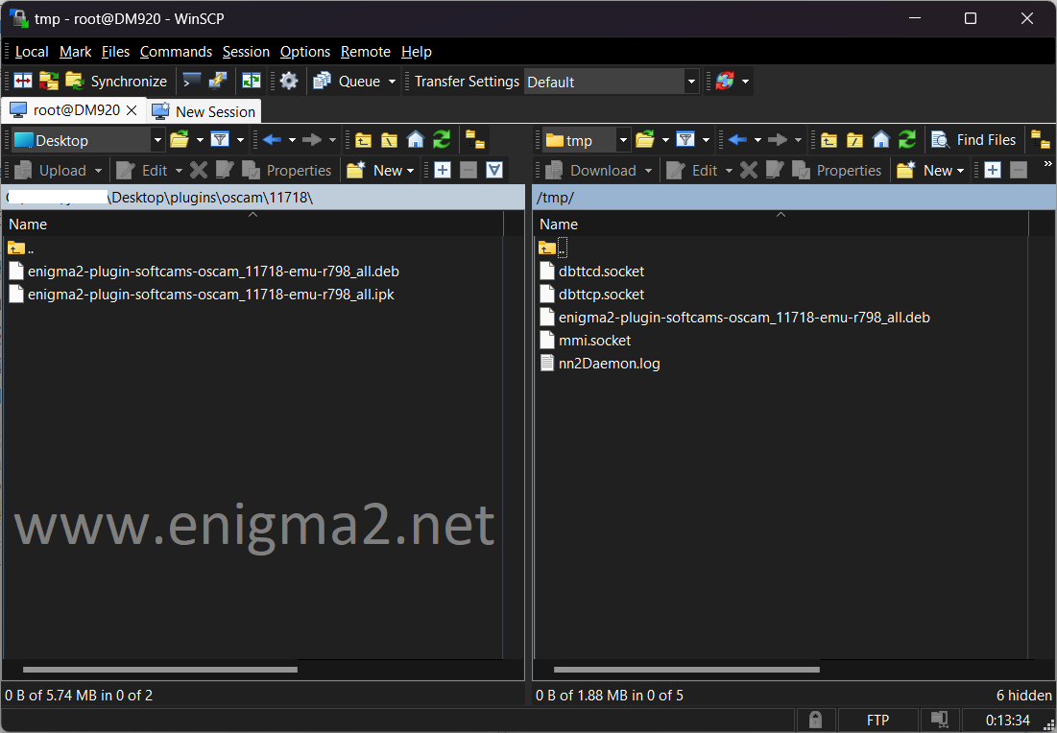The height and width of the screenshot is (733, 1057).
Task: Expand remote filter dropdown arrow
Action: click(x=706, y=140)
